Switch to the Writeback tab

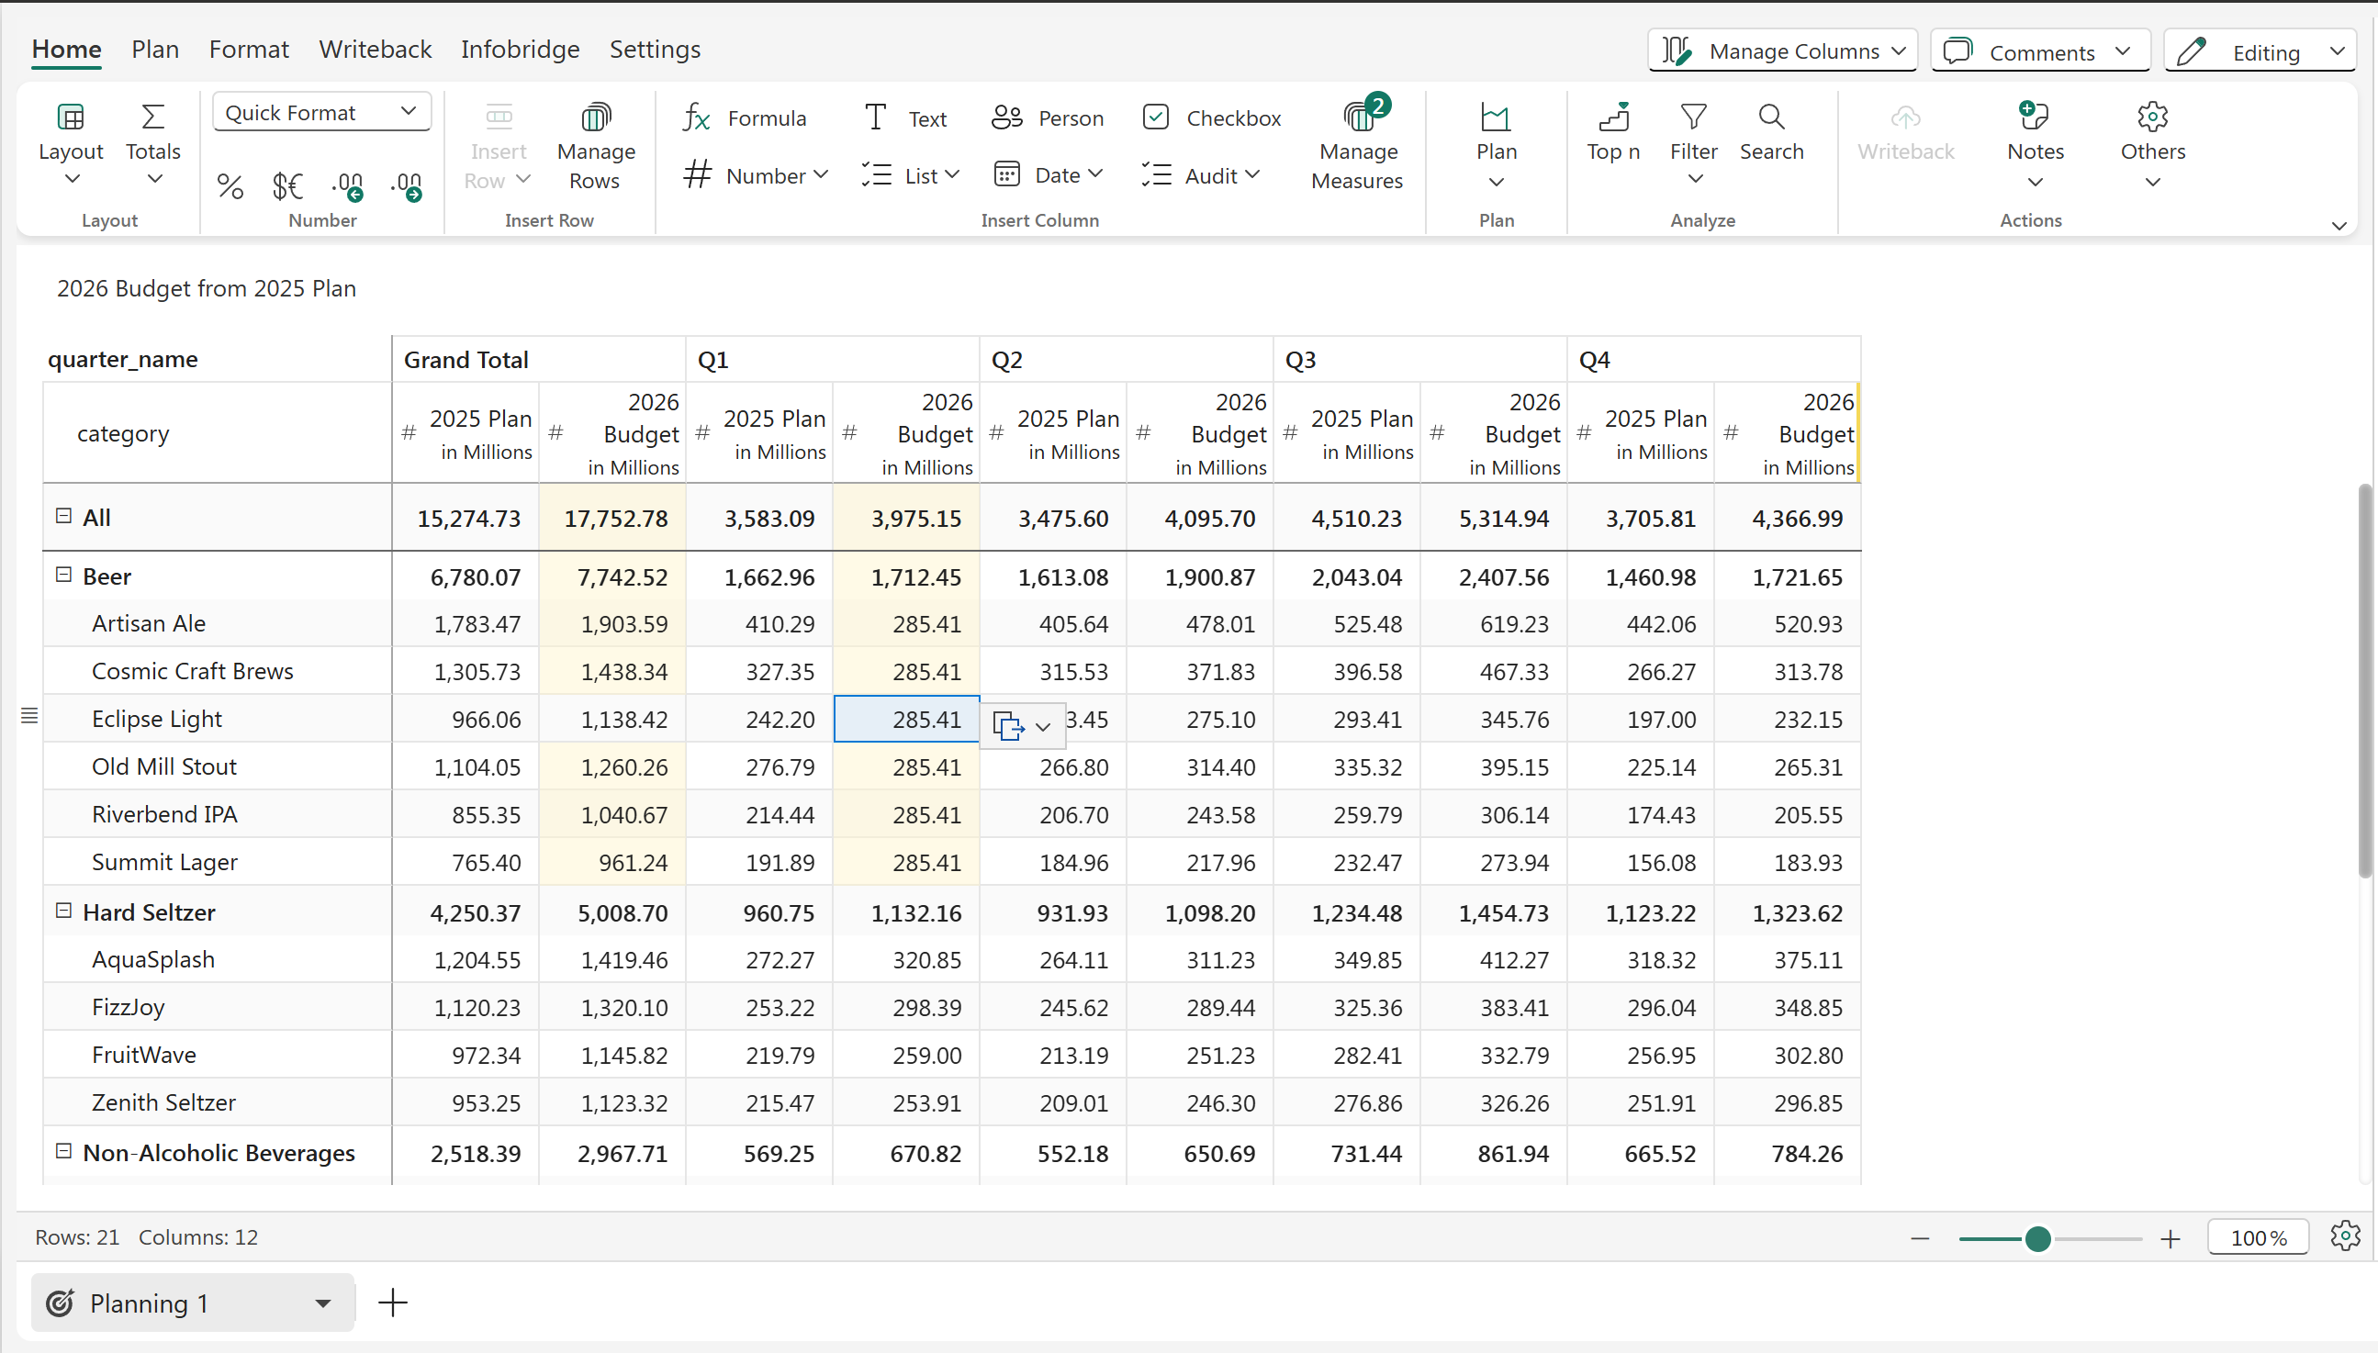coord(375,50)
